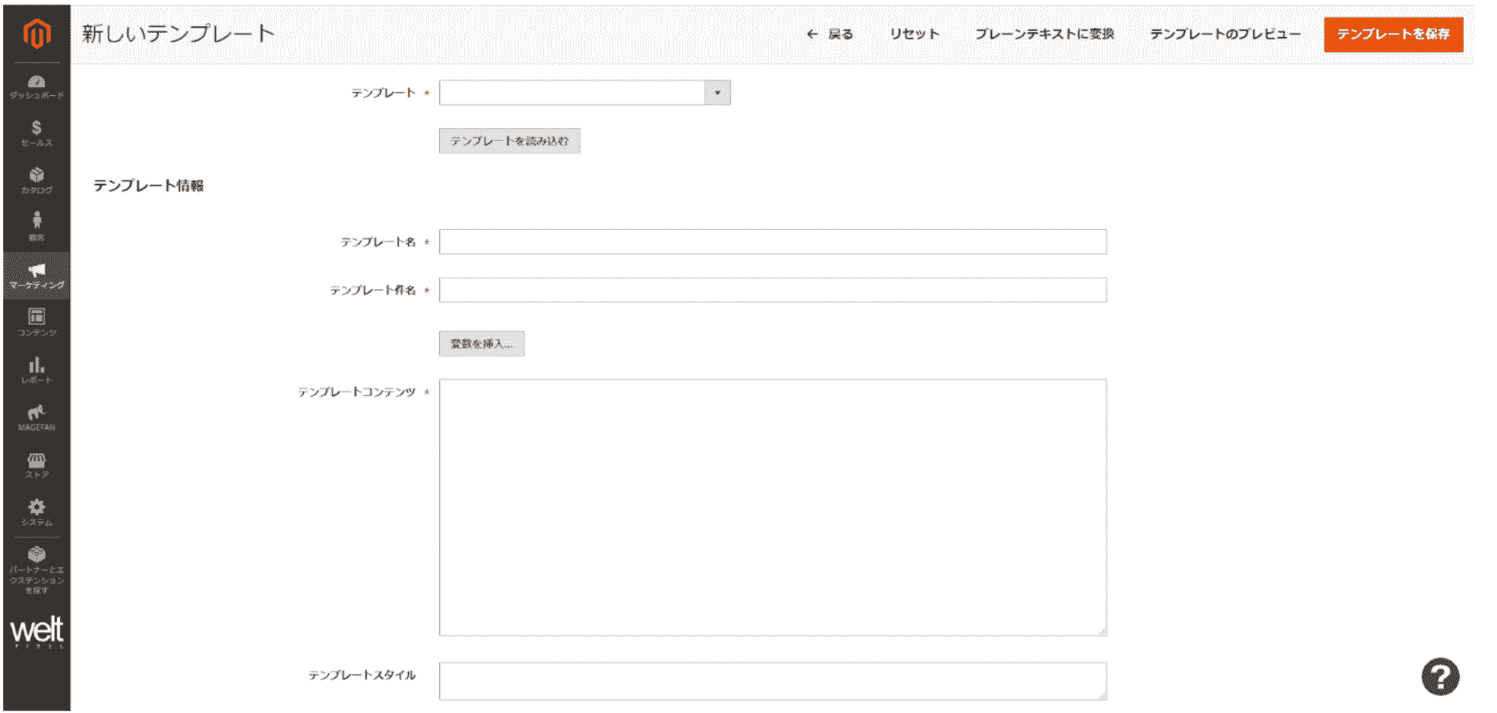
Task: Open the システム gear icon
Action: [37, 510]
